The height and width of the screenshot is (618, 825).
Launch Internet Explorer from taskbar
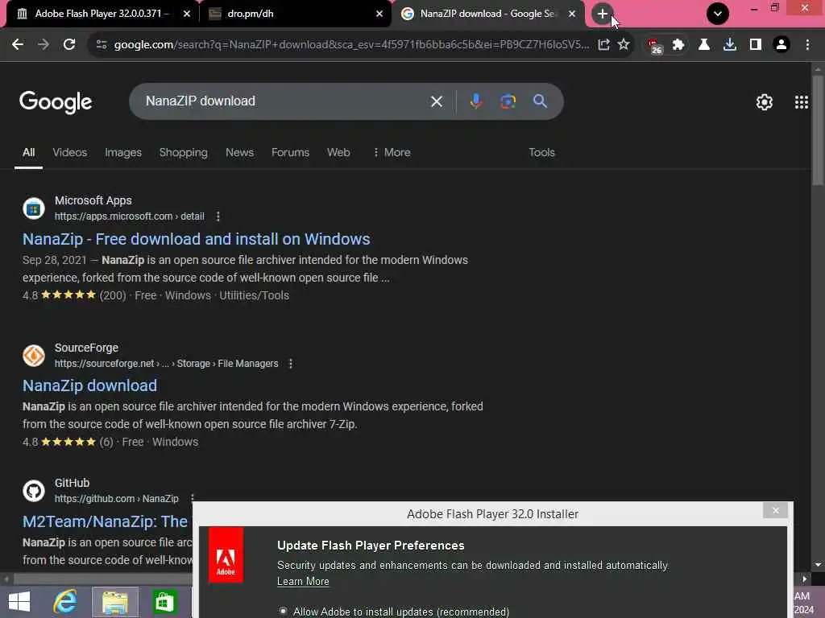click(x=65, y=602)
